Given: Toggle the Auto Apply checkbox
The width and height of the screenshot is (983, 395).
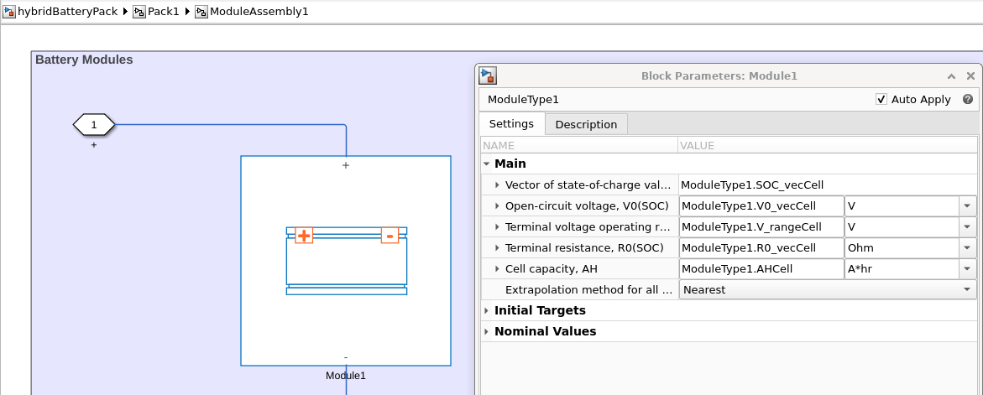Looking at the screenshot, I should [881, 99].
